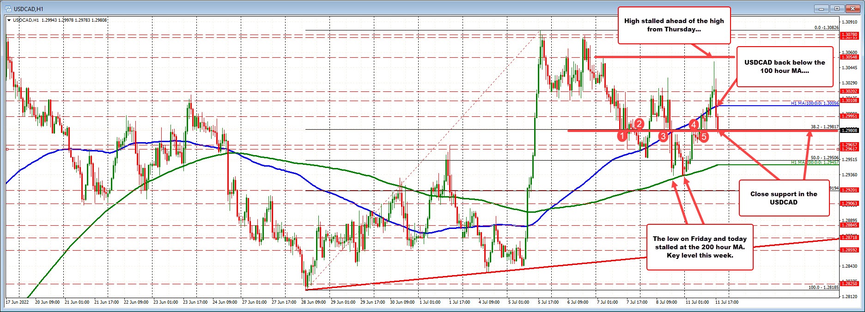Minimize the USDCAD chart window

click(822, 9)
